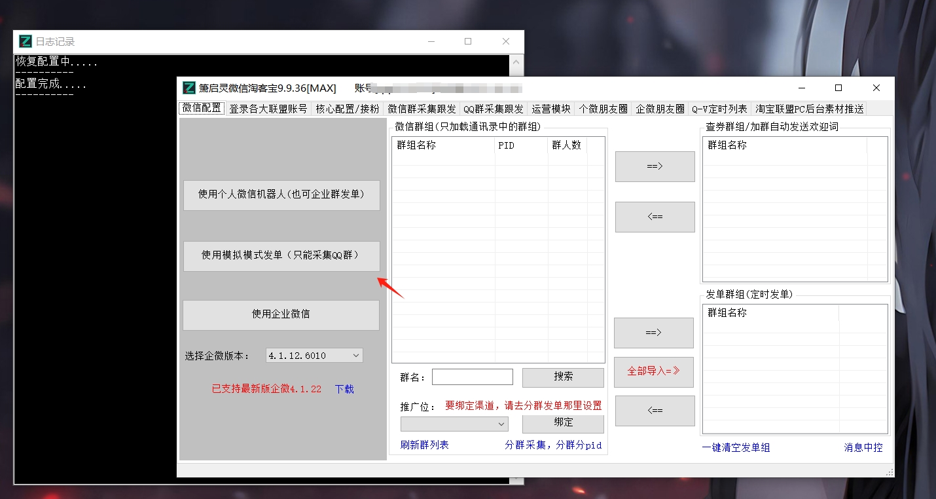
Task: Click 消息中控 link
Action: click(863, 448)
